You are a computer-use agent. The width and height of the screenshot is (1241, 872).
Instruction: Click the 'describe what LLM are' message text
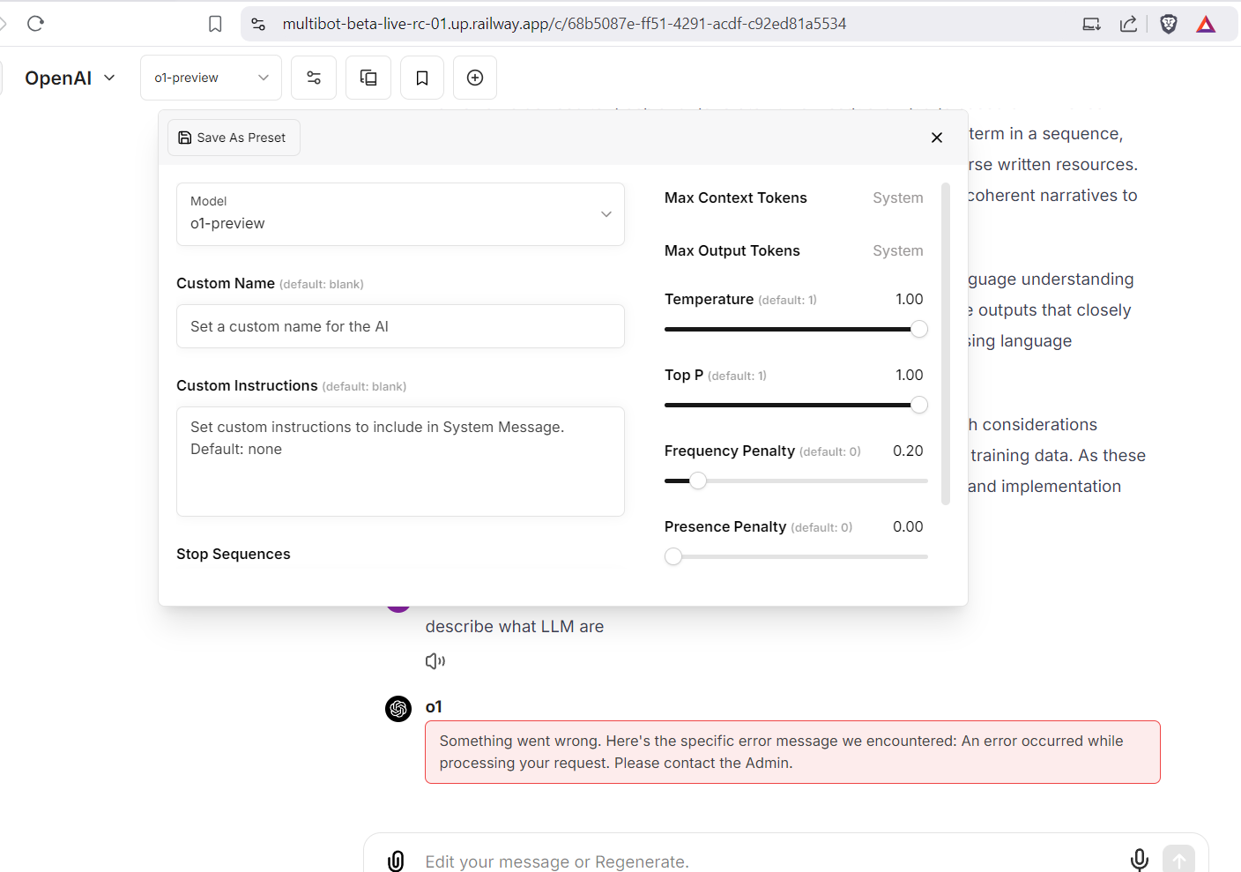[515, 627]
